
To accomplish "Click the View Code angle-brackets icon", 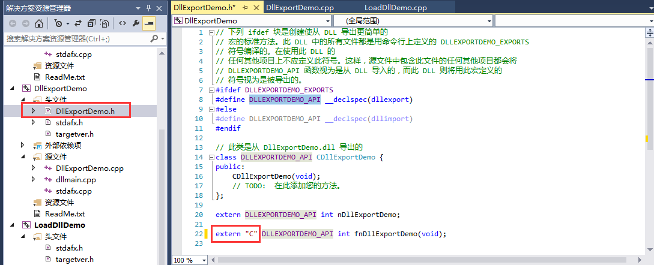I will [x=122, y=23].
